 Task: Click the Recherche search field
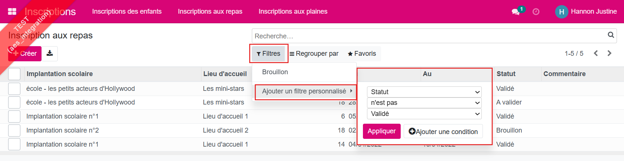(430, 36)
